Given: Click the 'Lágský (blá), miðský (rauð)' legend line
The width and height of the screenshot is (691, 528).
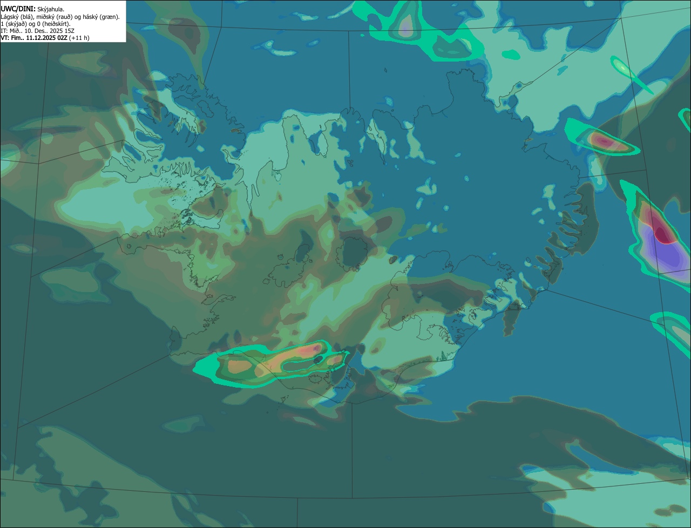Looking at the screenshot, I should tap(60, 17).
